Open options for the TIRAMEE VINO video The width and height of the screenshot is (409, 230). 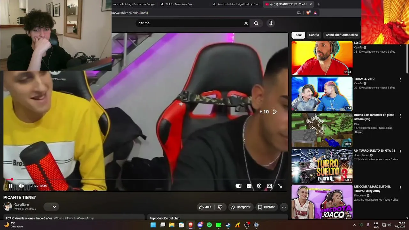tap(400, 80)
